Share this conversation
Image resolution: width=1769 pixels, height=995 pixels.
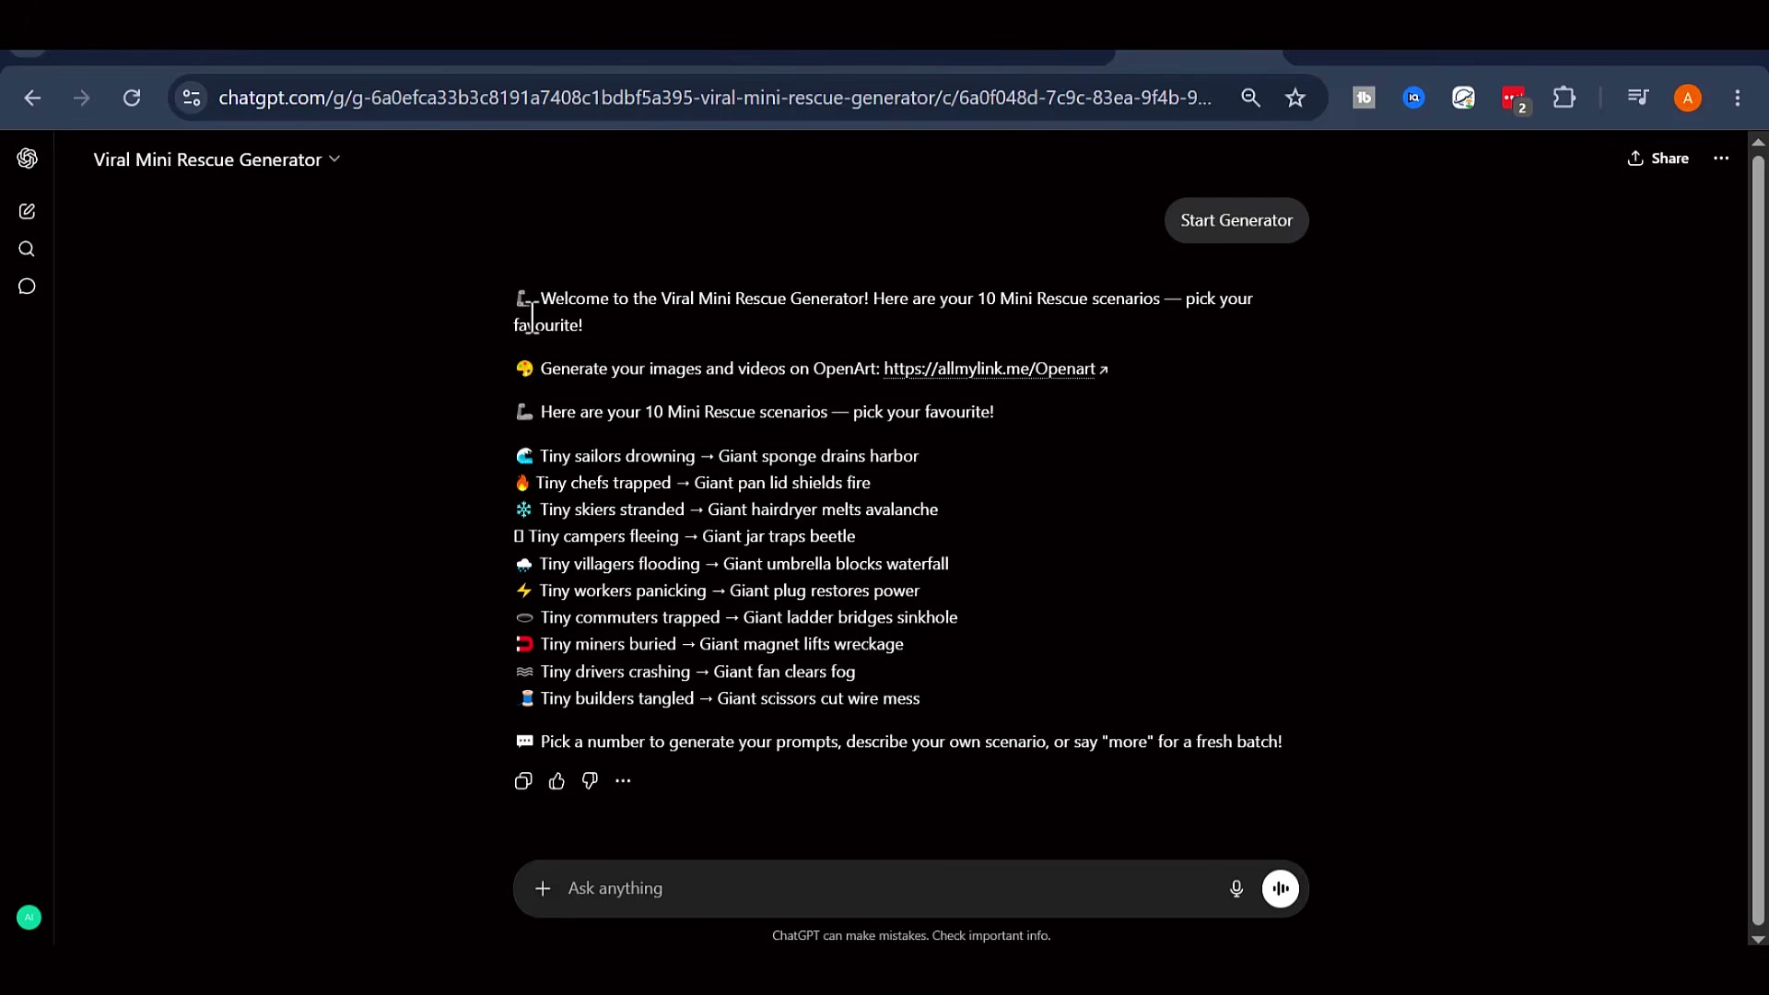pos(1658,158)
